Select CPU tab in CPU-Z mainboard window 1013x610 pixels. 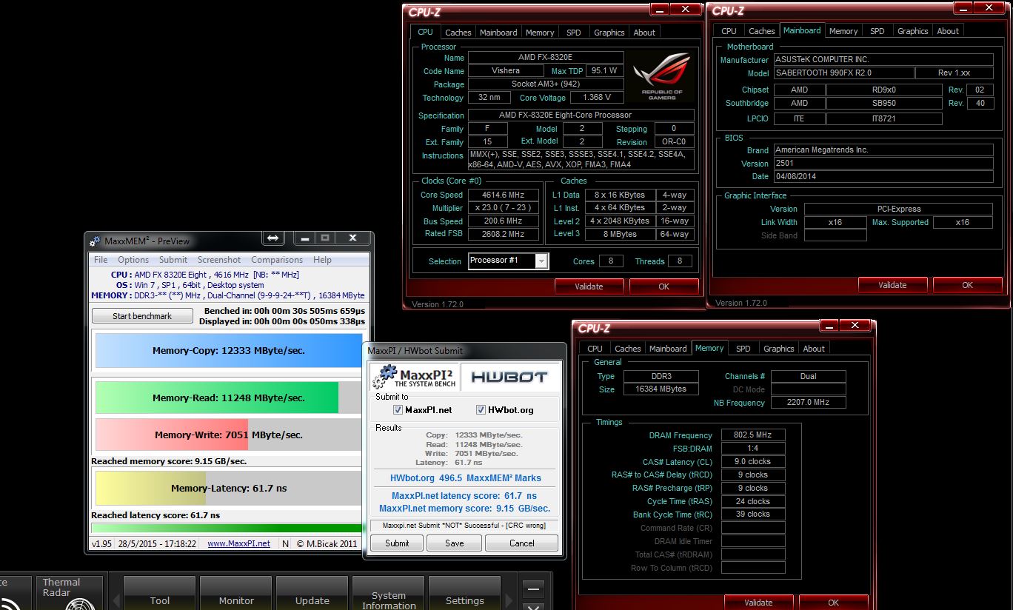coord(729,31)
